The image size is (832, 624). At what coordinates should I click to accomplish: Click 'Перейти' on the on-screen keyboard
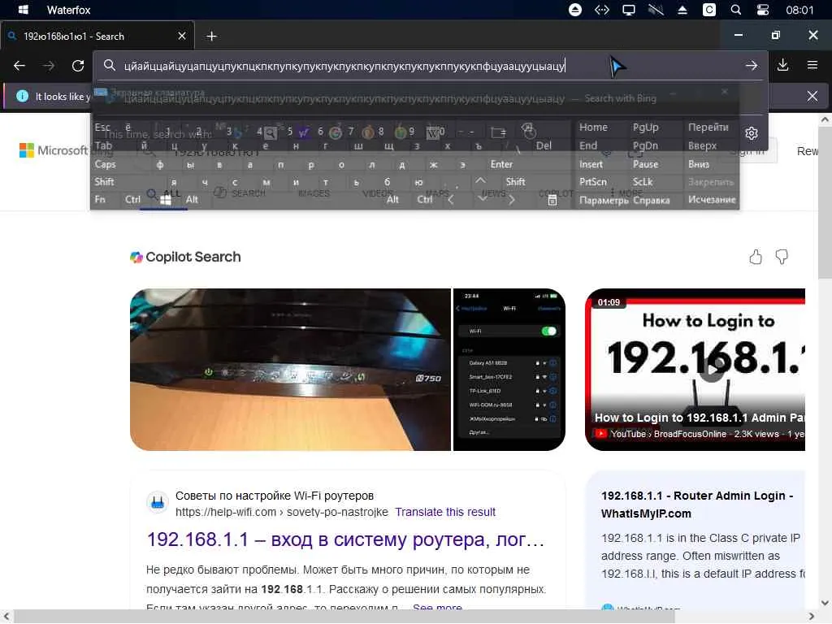click(x=708, y=128)
